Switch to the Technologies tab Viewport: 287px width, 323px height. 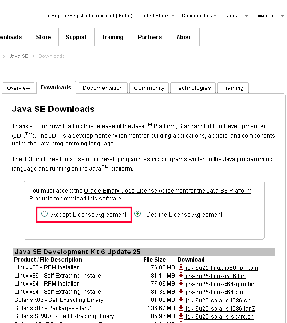(x=193, y=88)
